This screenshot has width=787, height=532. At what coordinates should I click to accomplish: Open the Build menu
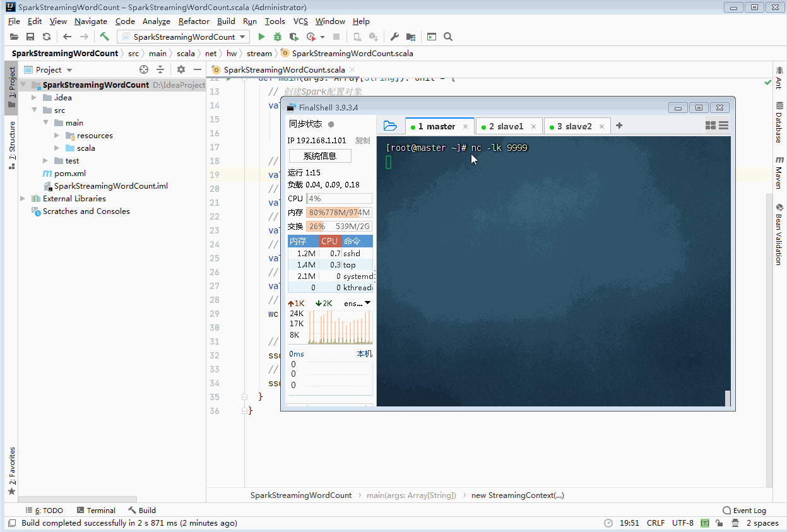tap(226, 21)
